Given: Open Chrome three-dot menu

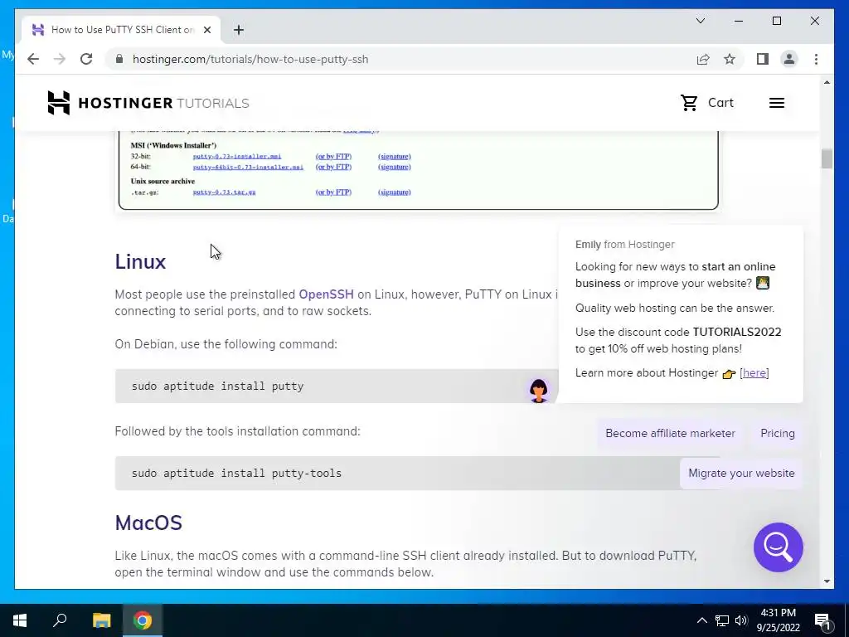Looking at the screenshot, I should point(816,59).
